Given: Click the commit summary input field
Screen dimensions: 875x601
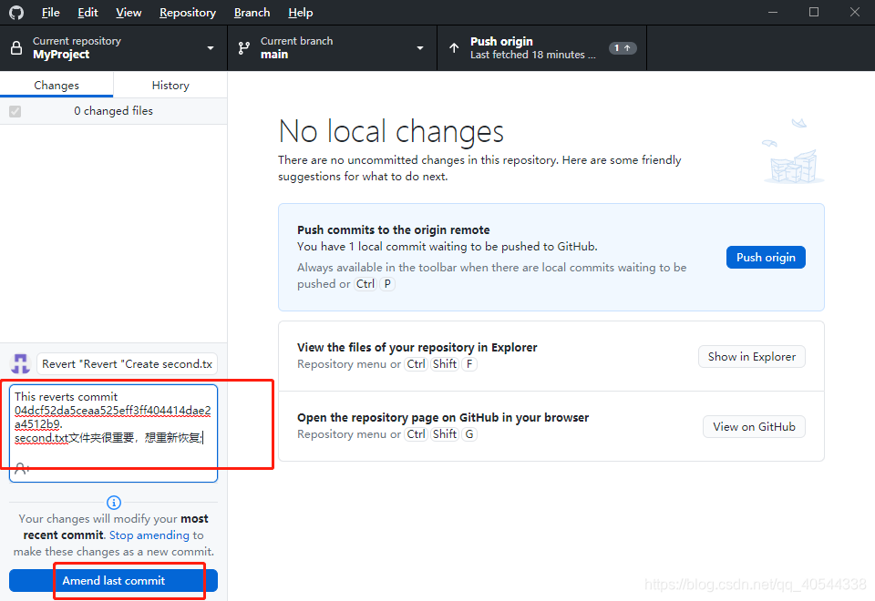Looking at the screenshot, I should pos(128,363).
